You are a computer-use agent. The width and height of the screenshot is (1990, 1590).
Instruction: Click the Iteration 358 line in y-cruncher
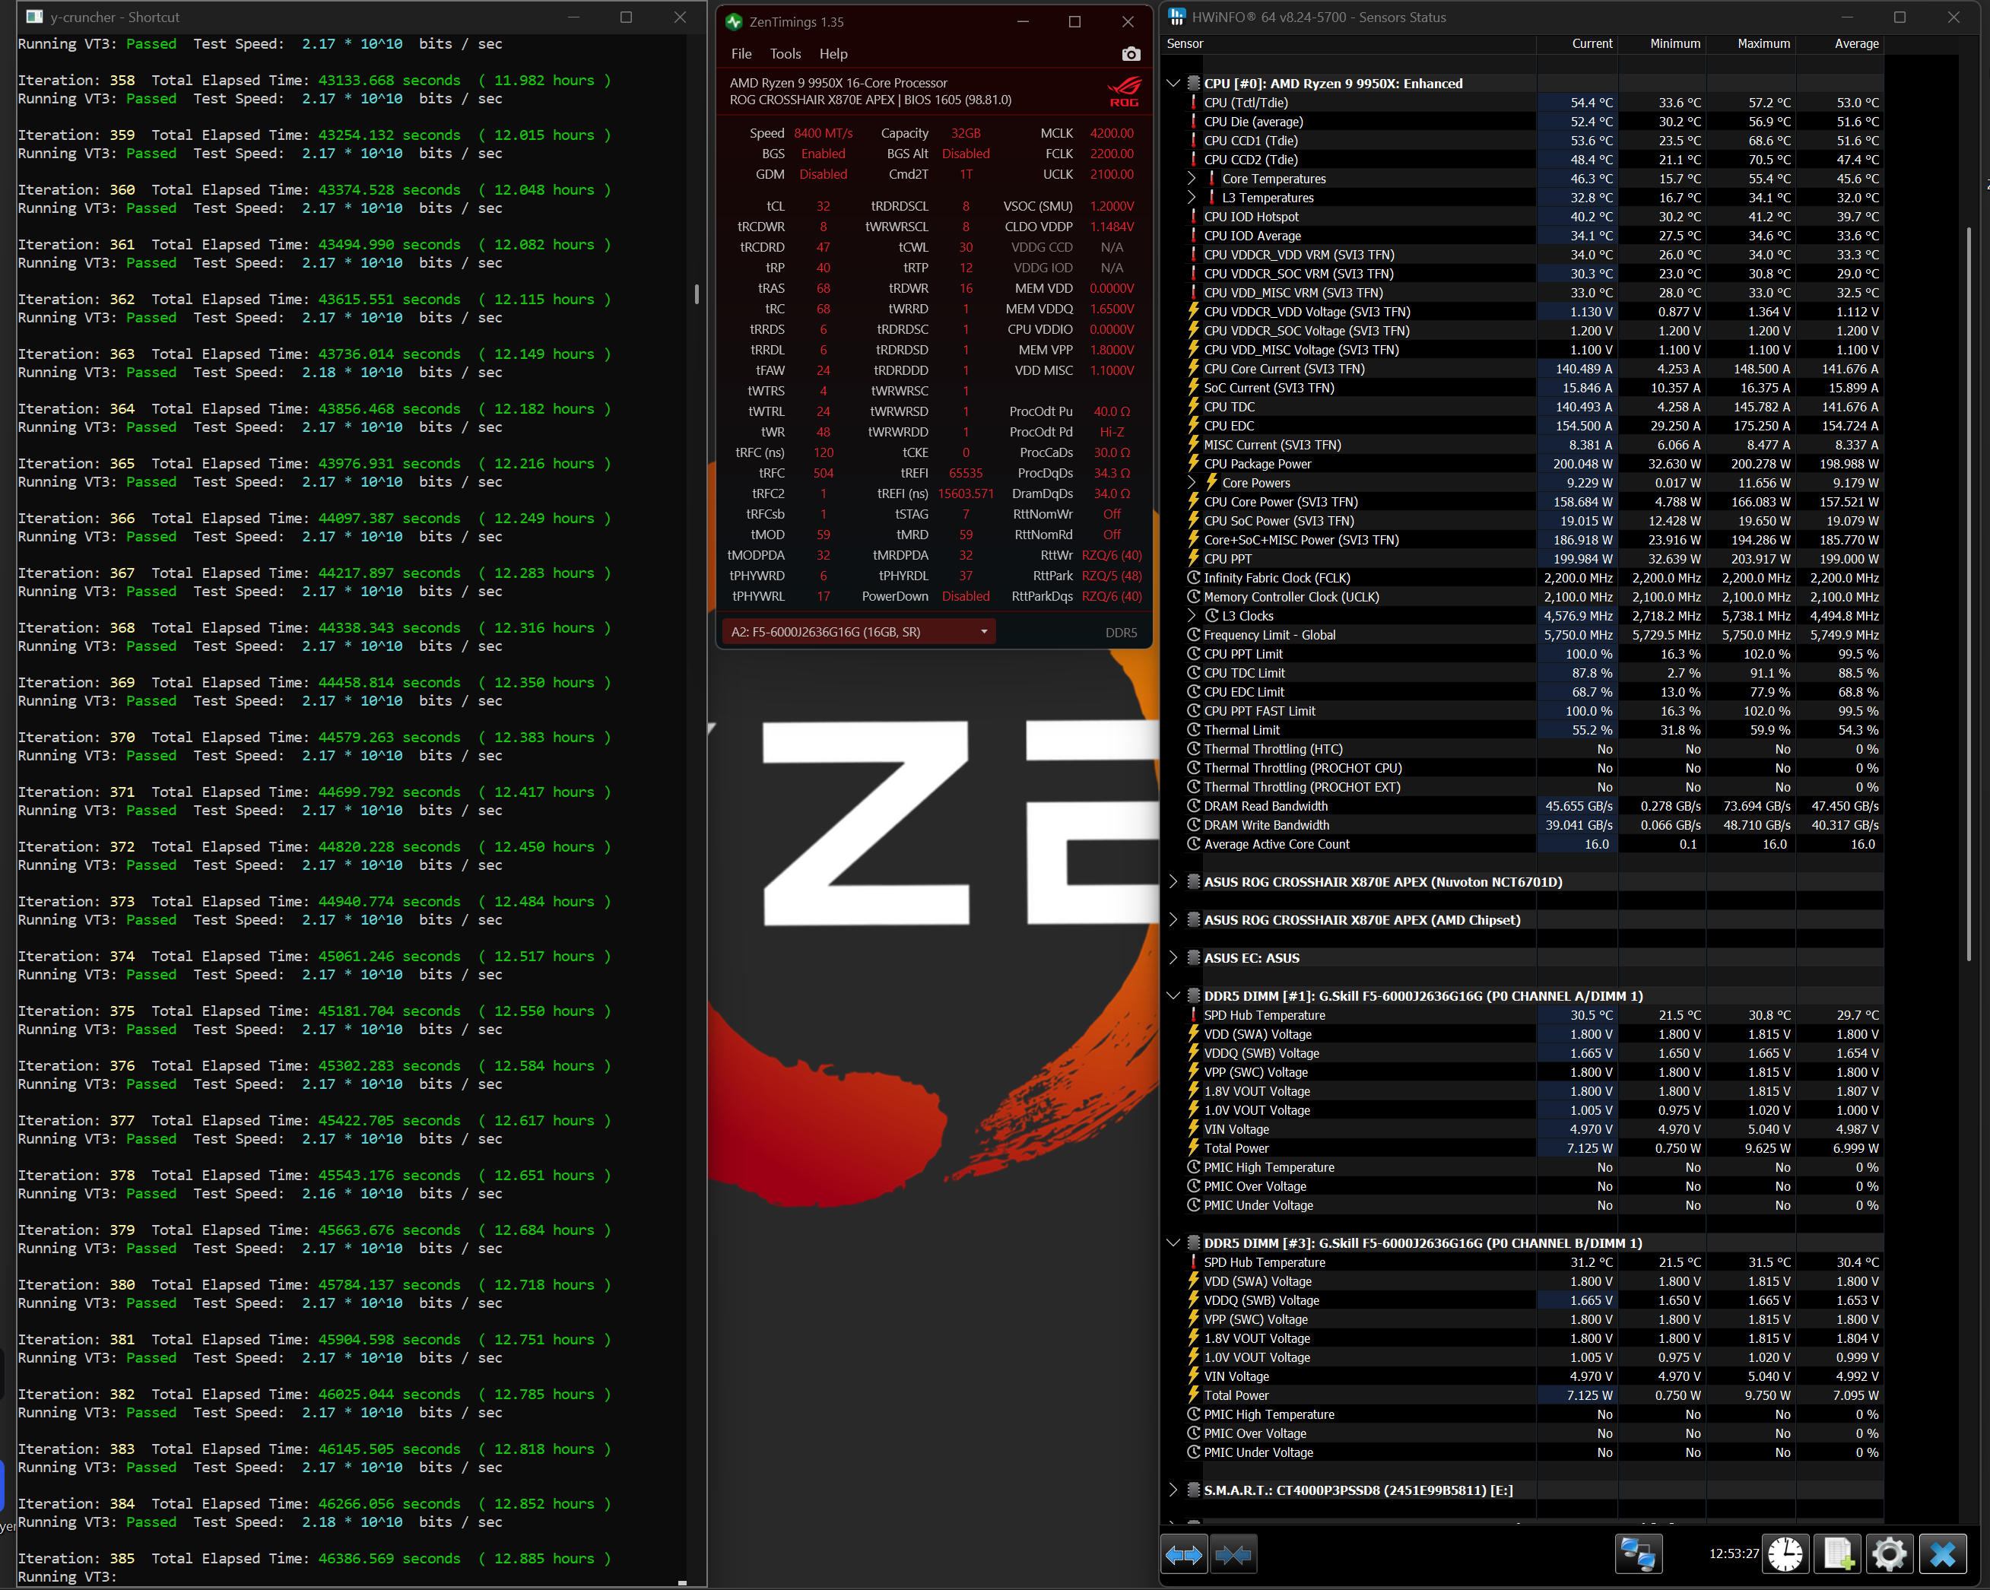[x=314, y=81]
